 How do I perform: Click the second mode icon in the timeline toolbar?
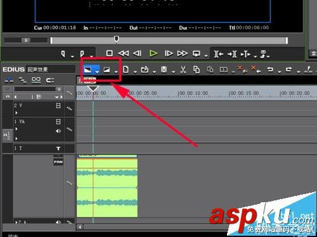(x=107, y=70)
